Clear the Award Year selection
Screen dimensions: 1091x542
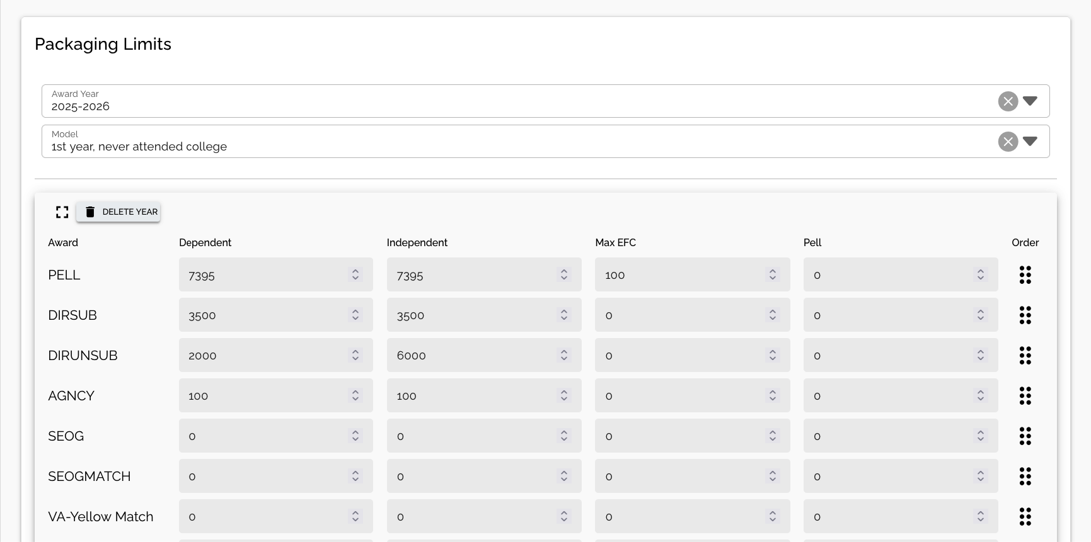1008,101
